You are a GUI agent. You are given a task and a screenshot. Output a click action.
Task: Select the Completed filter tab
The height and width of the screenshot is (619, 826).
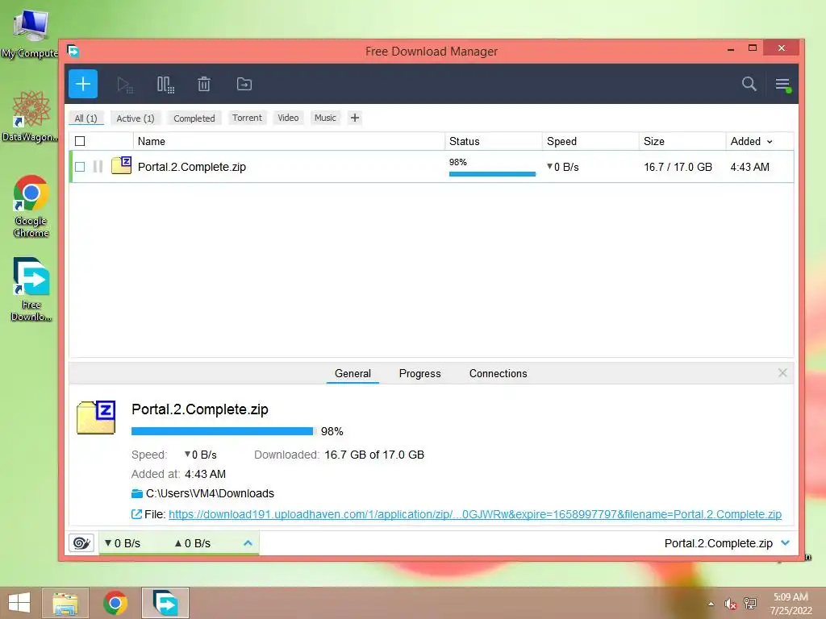click(194, 118)
